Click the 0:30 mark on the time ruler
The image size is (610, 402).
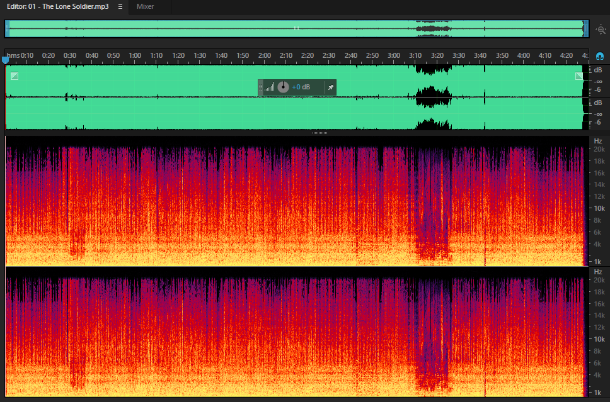click(x=70, y=55)
